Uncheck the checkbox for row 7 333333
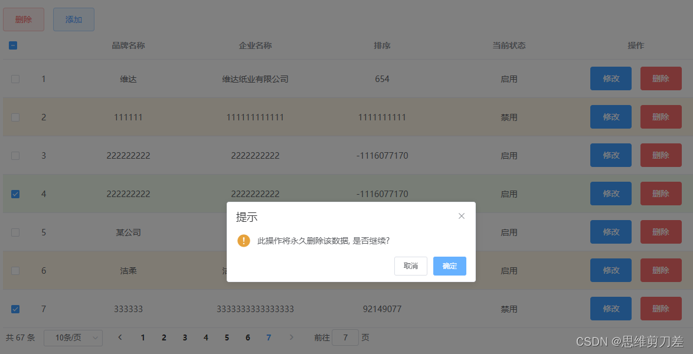Screen dimensions: 693x354 [15, 309]
